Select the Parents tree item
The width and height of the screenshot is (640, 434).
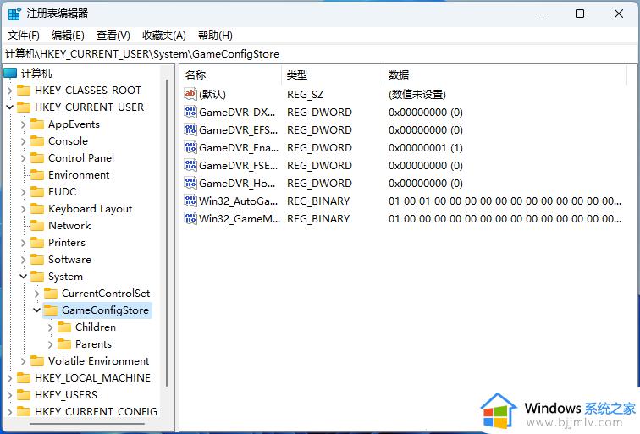tap(93, 344)
